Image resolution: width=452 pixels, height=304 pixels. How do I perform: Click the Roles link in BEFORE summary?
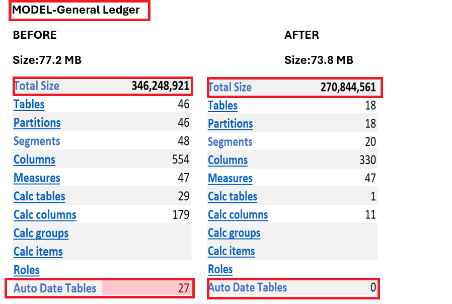coord(26,270)
